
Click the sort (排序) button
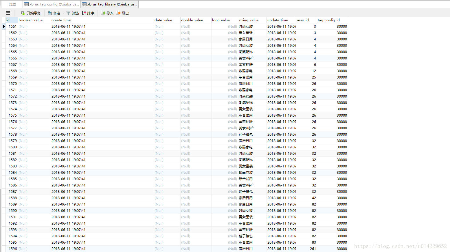tap(88, 13)
